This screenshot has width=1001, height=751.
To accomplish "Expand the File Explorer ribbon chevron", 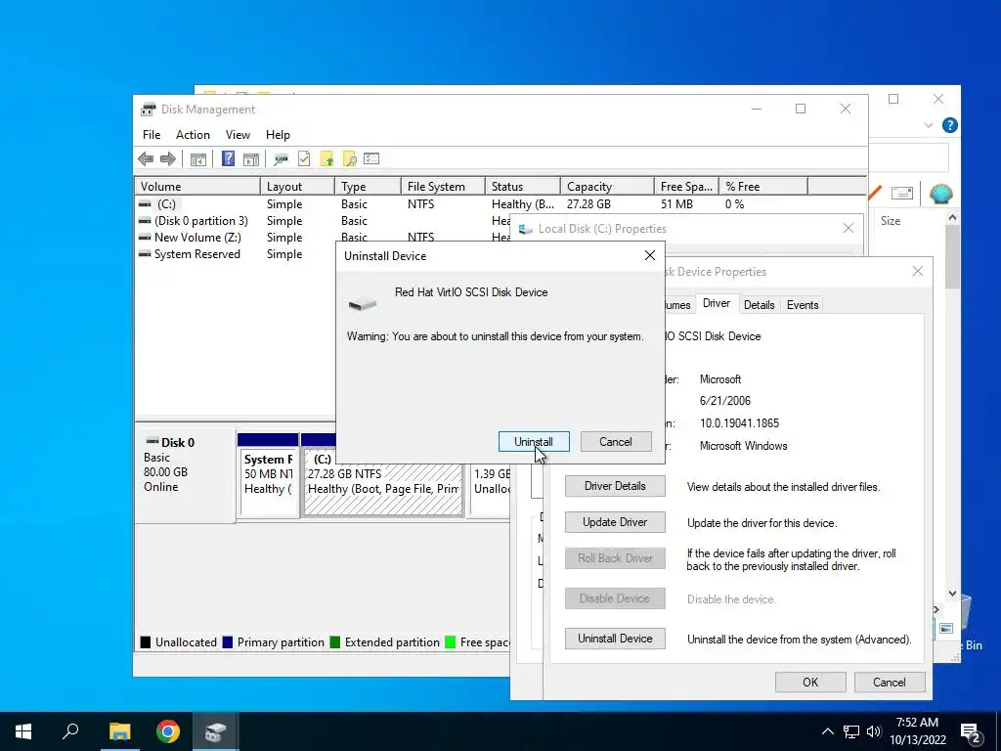I will pos(929,126).
